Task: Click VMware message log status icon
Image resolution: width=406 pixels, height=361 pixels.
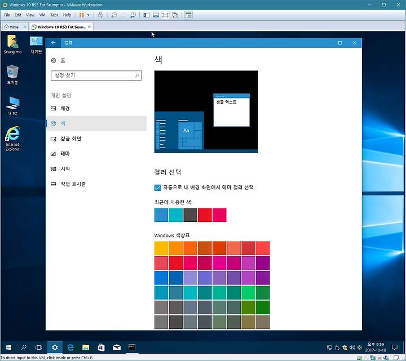Action: [x=396, y=358]
